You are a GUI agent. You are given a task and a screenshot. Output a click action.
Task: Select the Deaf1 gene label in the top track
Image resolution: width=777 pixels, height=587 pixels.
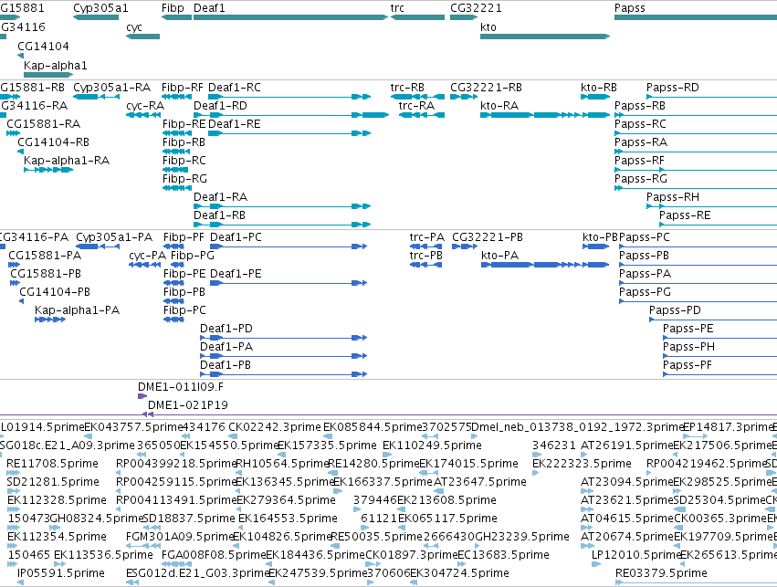point(209,8)
